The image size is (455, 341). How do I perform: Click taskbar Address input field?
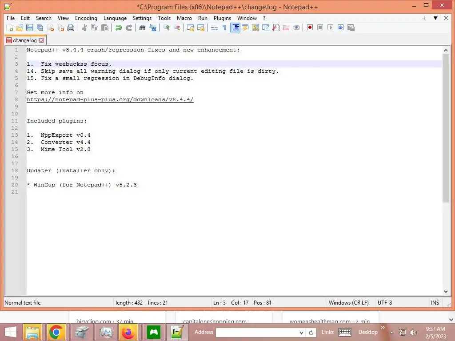point(257,332)
